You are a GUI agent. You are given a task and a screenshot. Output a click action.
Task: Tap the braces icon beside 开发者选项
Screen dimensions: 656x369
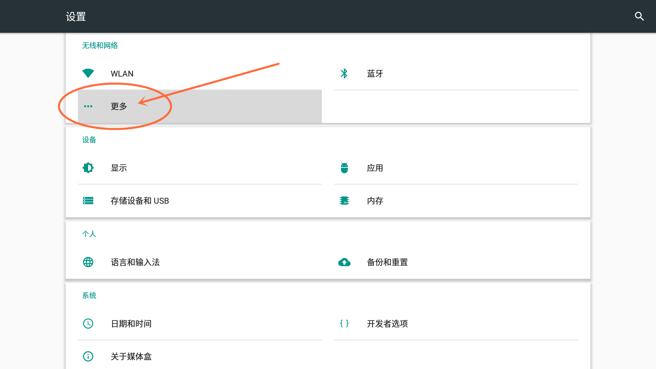click(344, 324)
